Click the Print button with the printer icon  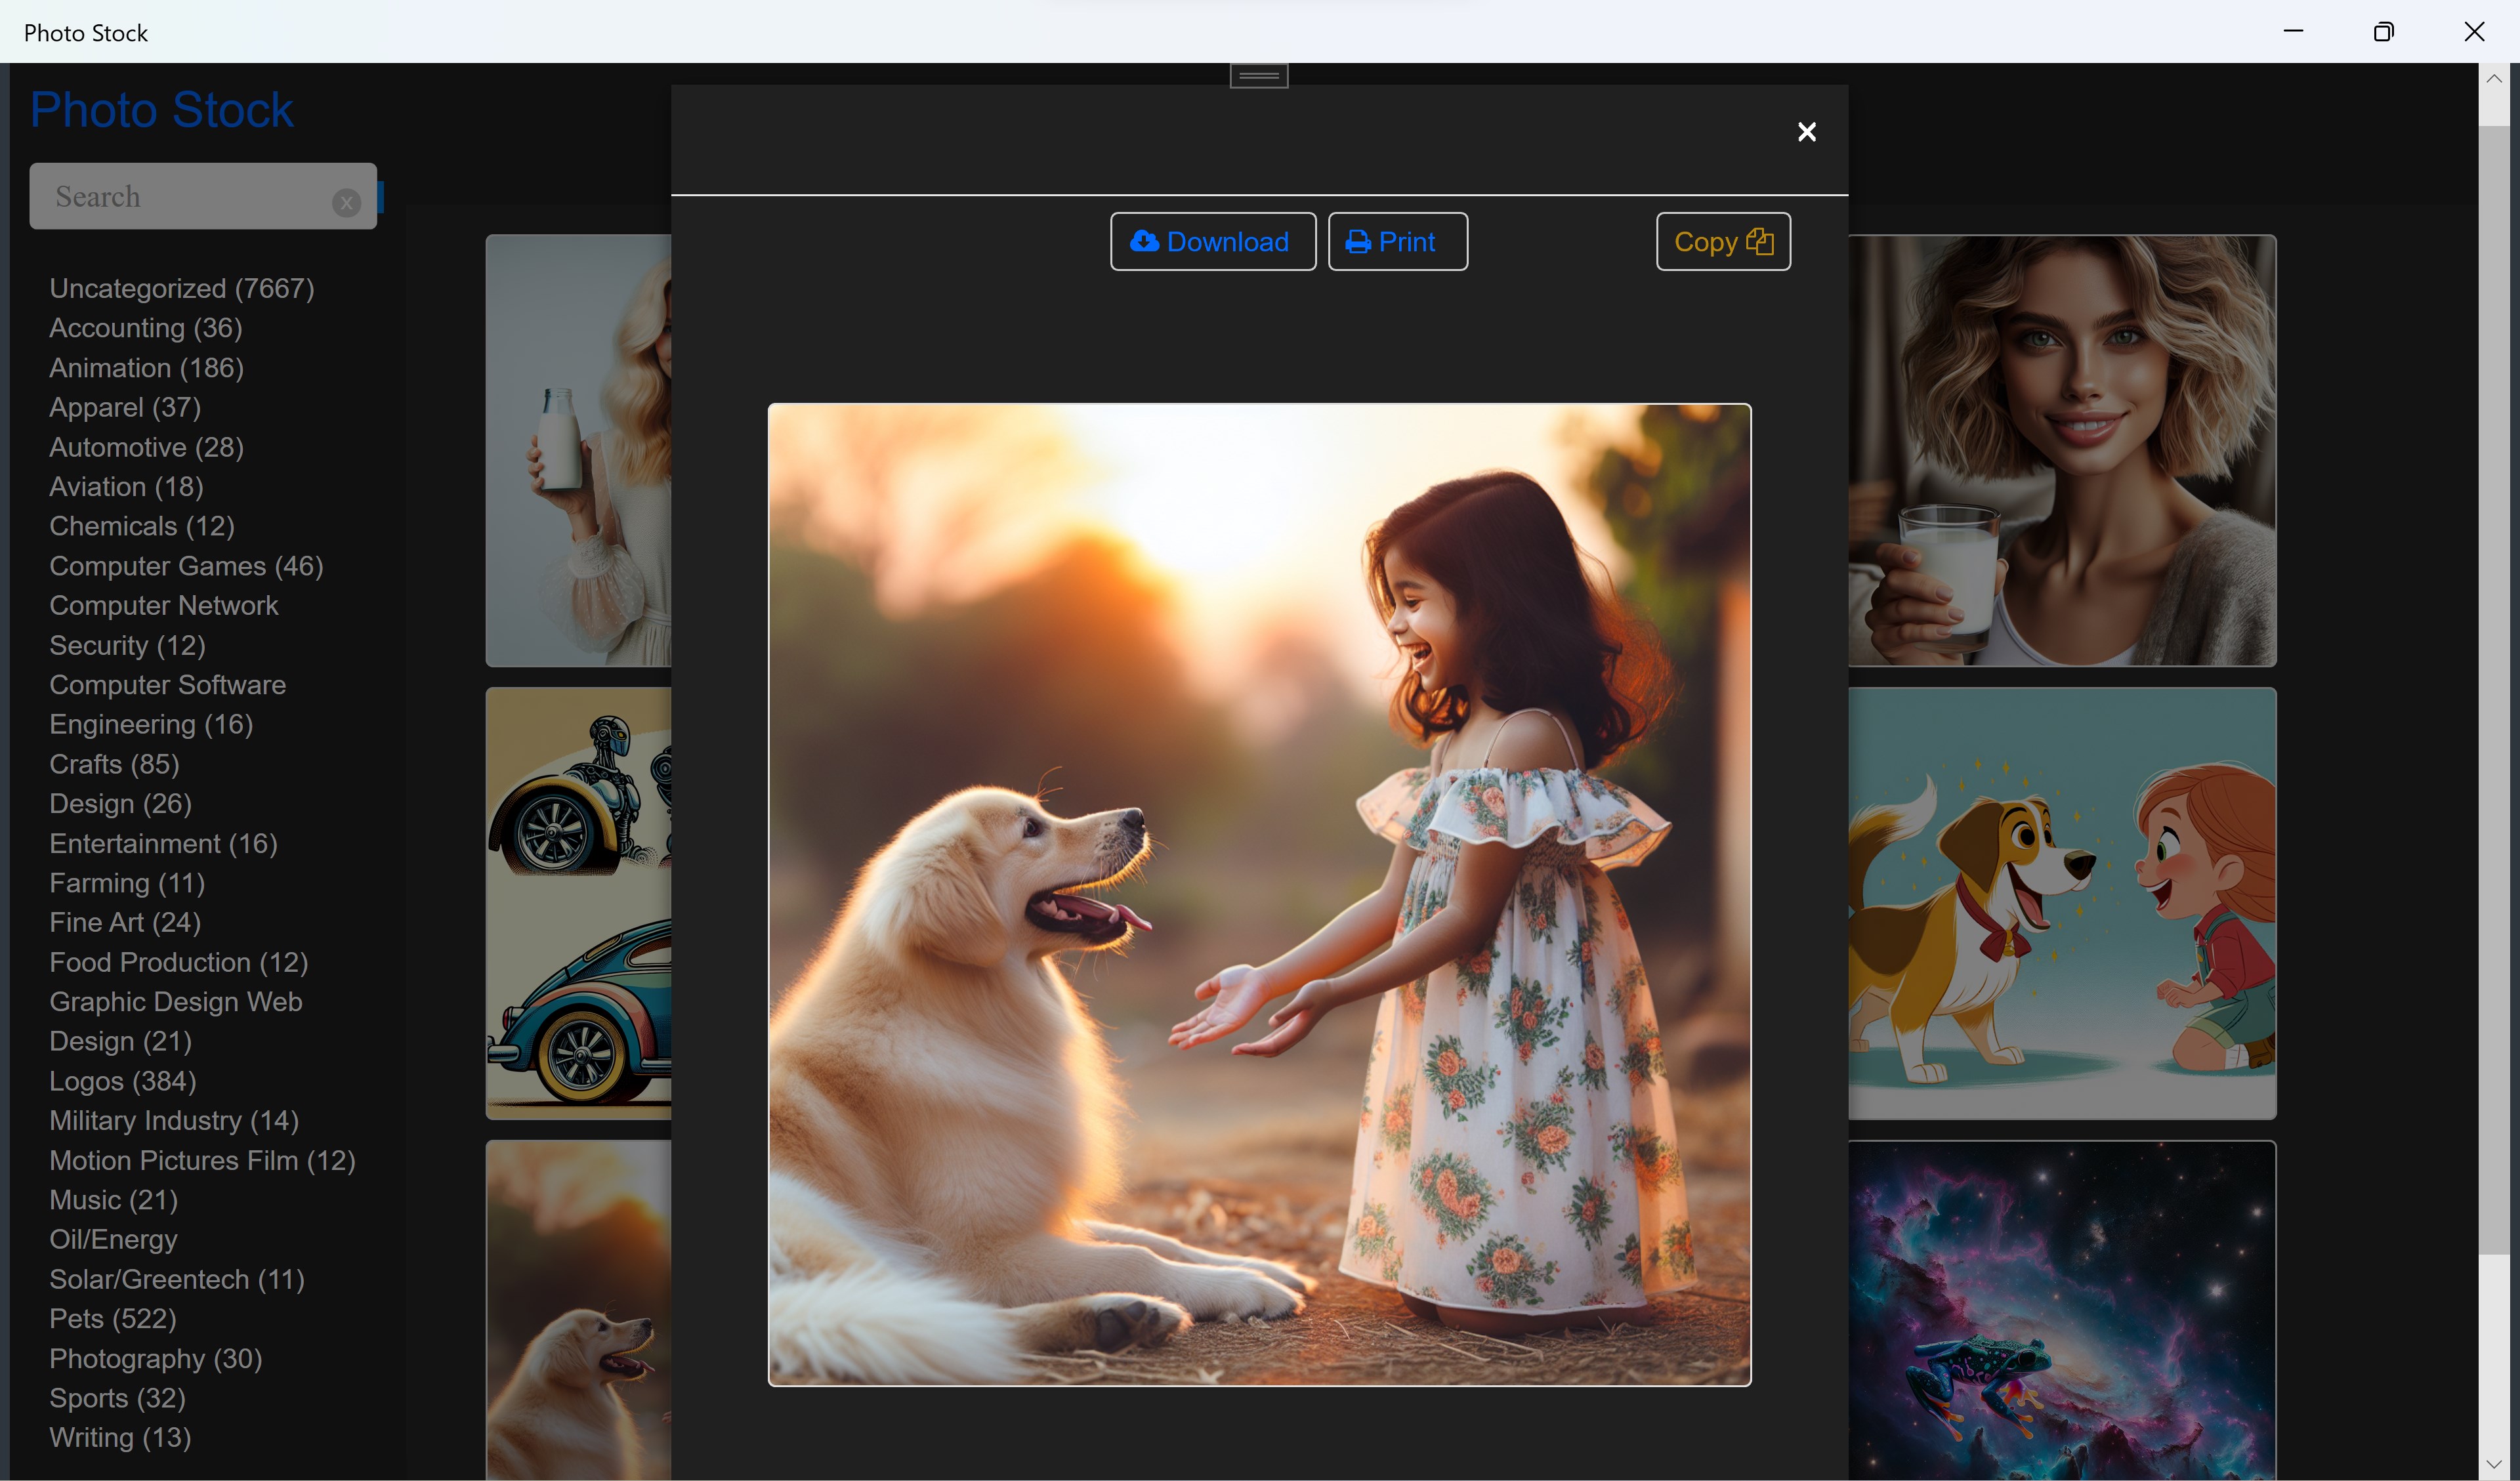(x=1397, y=241)
